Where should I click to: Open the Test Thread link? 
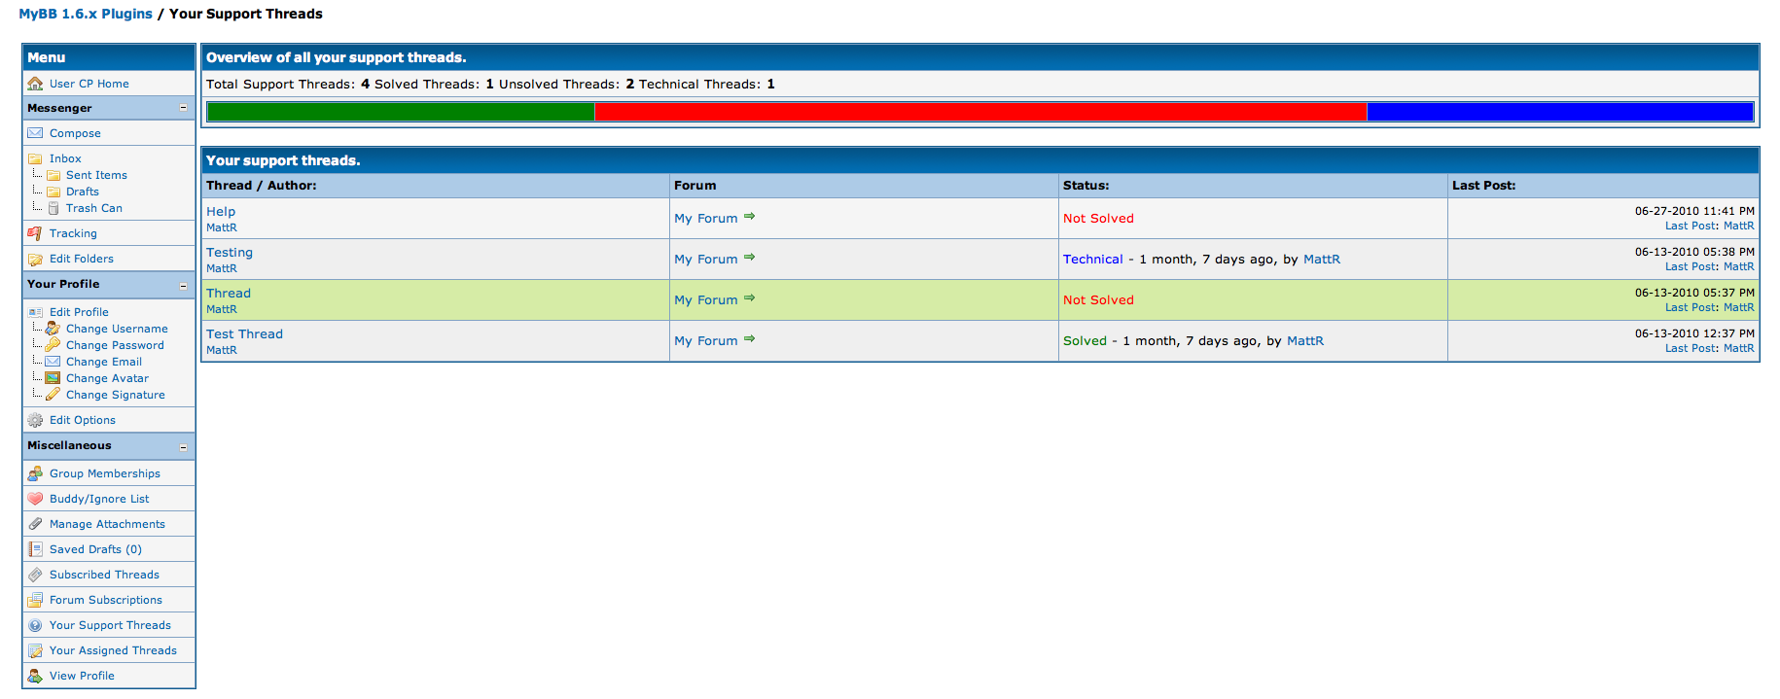pos(244,333)
